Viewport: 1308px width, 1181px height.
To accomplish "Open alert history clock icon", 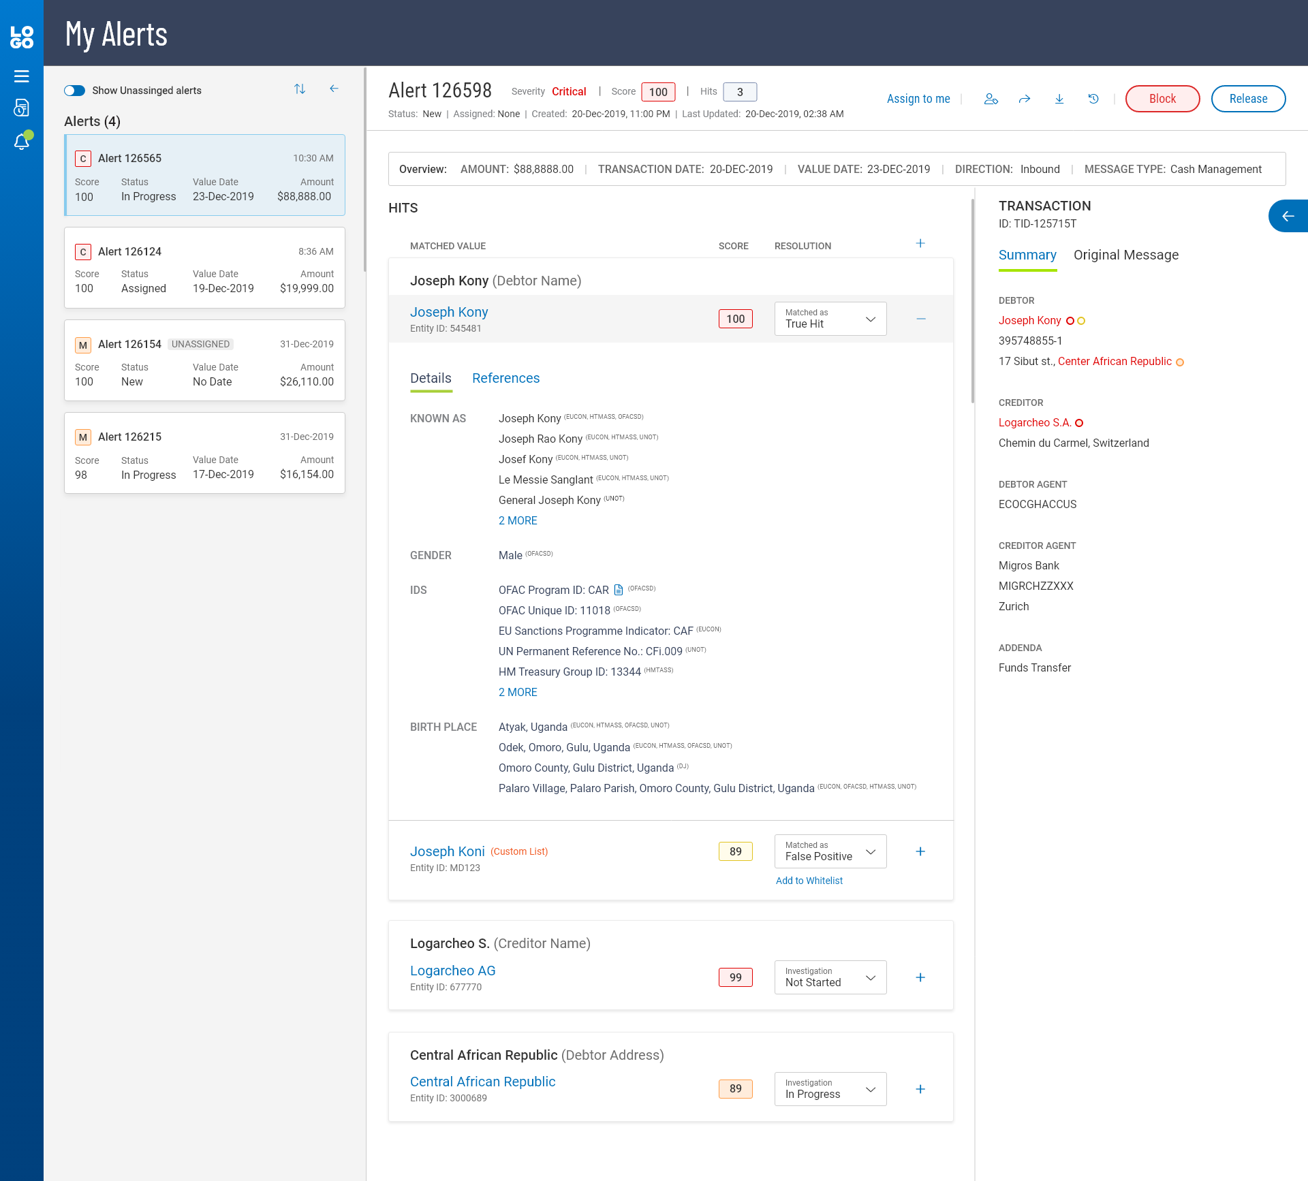I will coord(1093,99).
